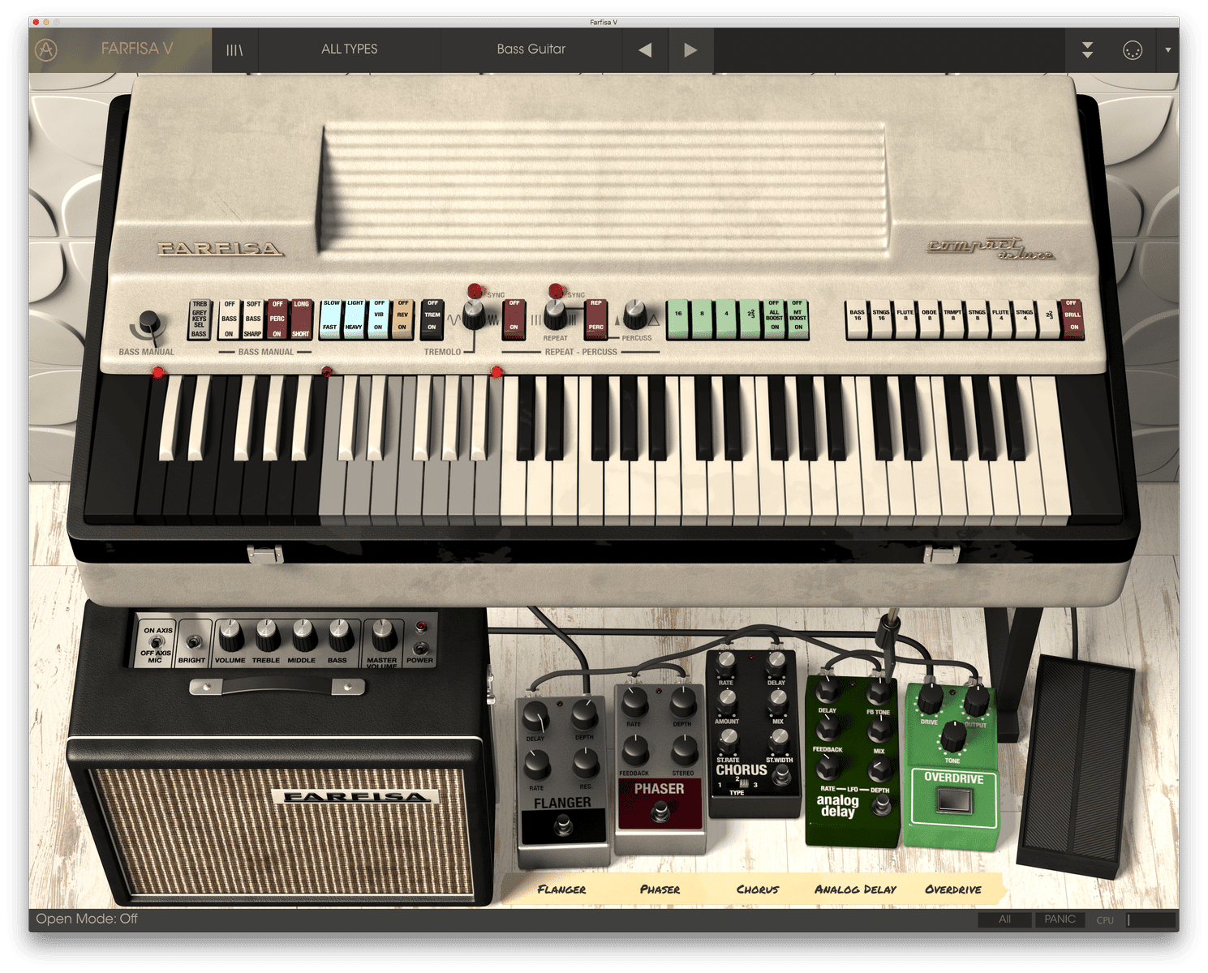This screenshot has width=1208, height=973.
Task: Click the Overdrive TONE knob
Action: [x=952, y=736]
